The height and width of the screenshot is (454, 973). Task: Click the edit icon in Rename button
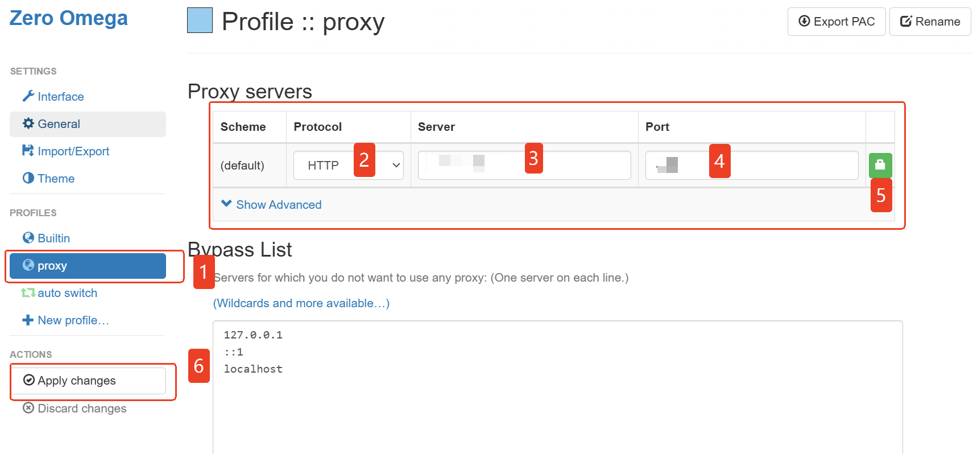coord(906,21)
